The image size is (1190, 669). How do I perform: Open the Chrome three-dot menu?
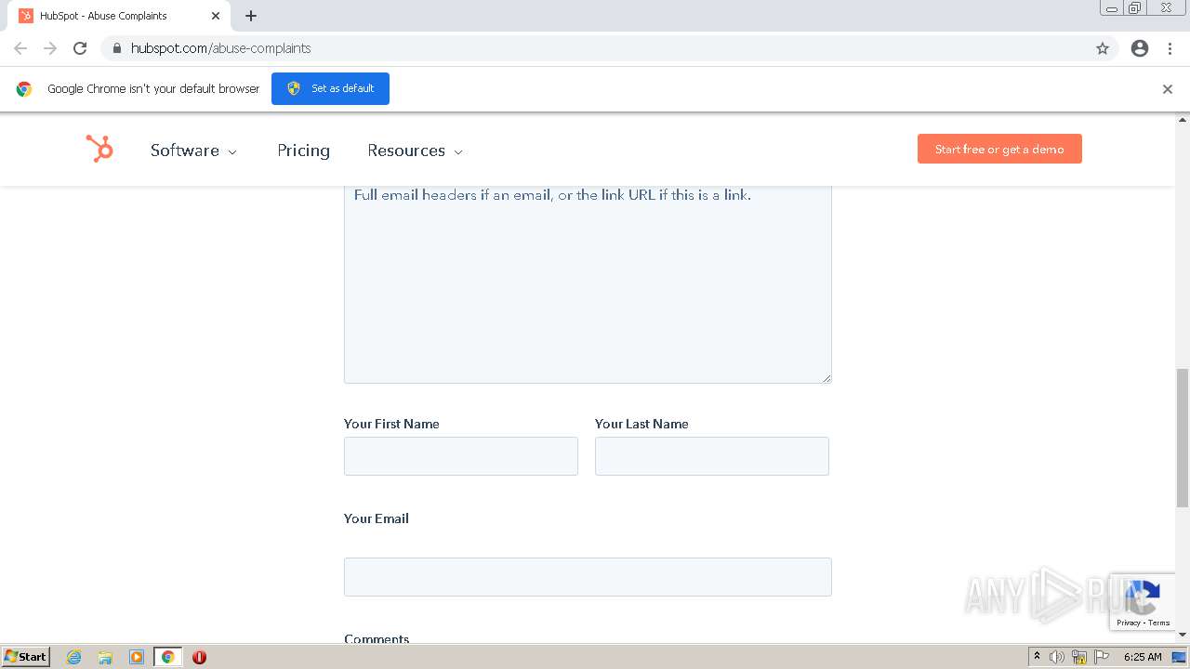(x=1170, y=48)
